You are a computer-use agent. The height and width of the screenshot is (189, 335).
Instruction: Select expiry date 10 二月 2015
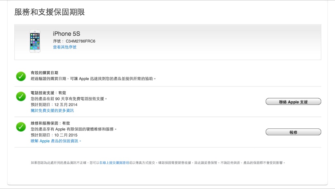[x=66, y=135]
